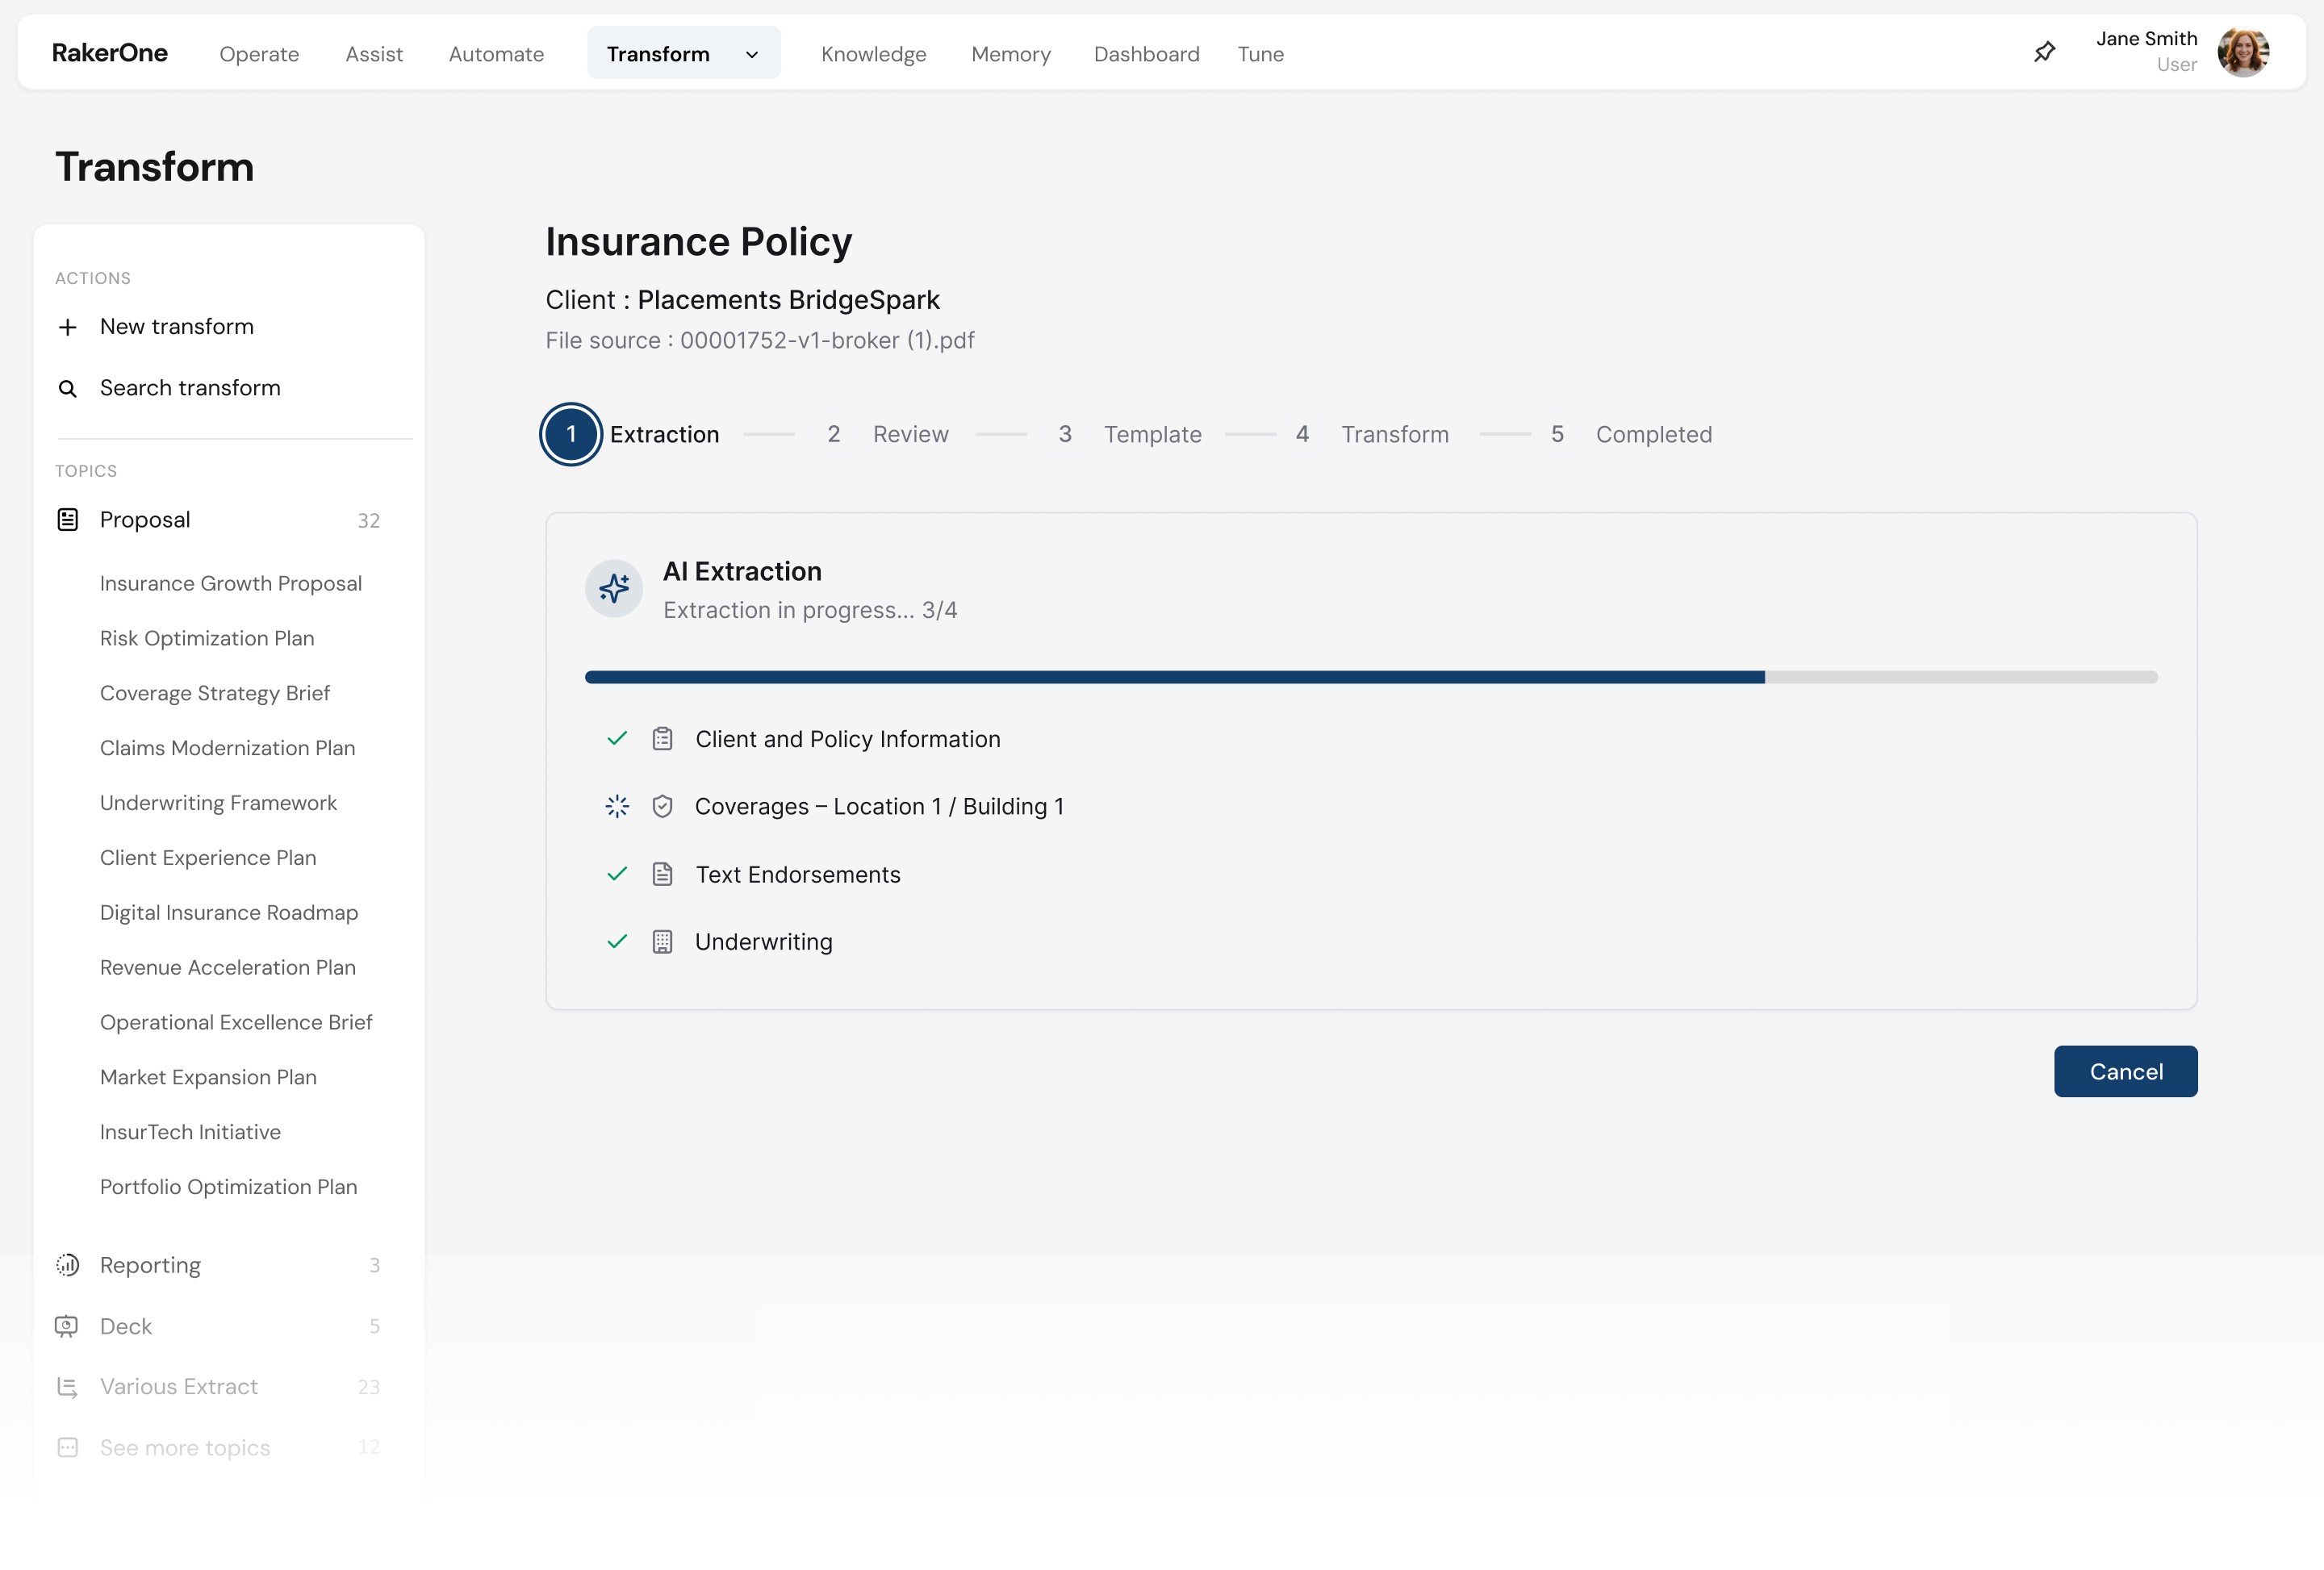Screen dimensions: 2324x1570
Task: Cancel the extraction process
Action: coord(2125,1071)
